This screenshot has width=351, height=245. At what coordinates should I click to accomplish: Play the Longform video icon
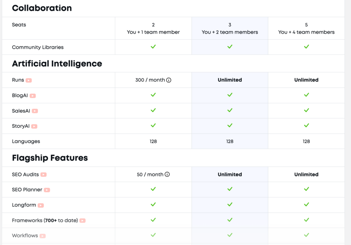tap(41, 205)
